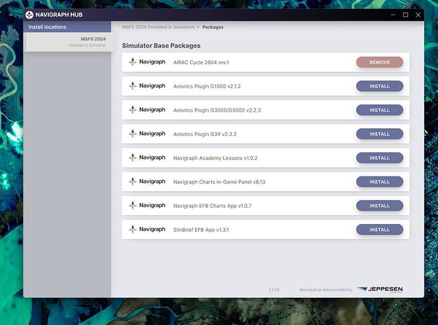The width and height of the screenshot is (438, 325).
Task: Click the Navigraph EFB Charts App v1.0.7 label
Action: pyautogui.click(x=212, y=206)
